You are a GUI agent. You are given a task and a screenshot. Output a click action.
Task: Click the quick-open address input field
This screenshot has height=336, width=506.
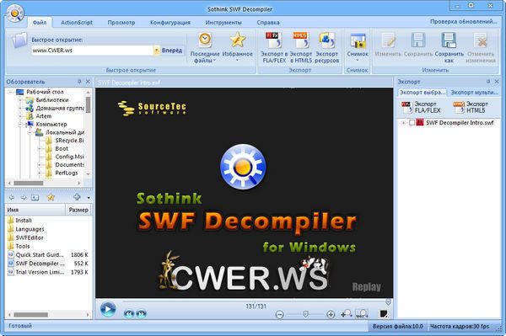click(x=92, y=51)
